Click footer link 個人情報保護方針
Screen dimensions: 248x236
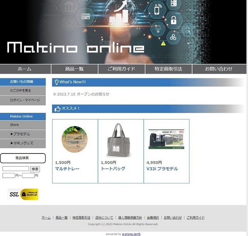click(x=130, y=218)
